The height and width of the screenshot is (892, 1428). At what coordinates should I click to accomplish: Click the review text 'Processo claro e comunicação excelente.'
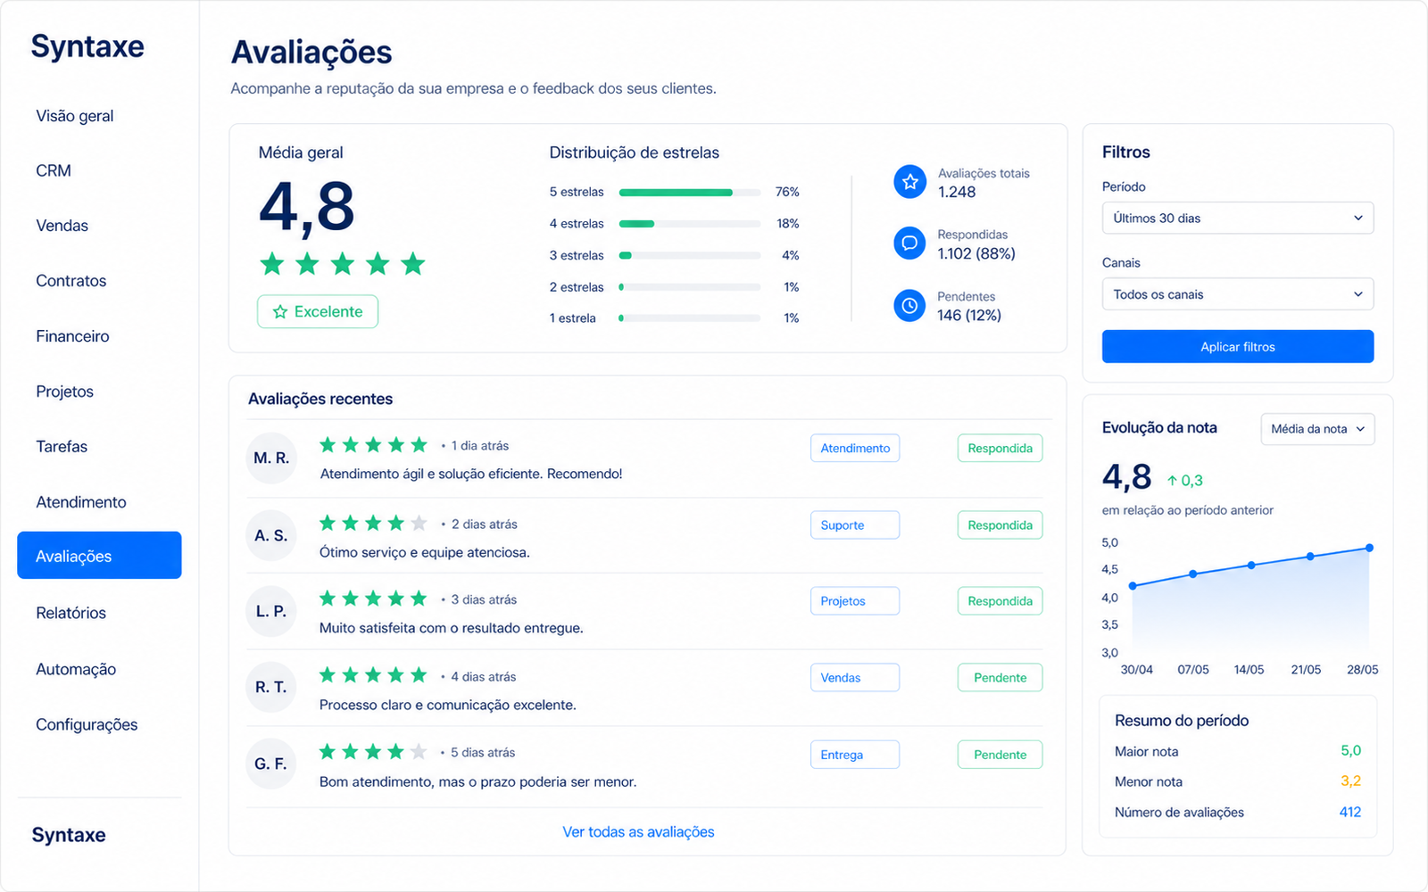448,705
